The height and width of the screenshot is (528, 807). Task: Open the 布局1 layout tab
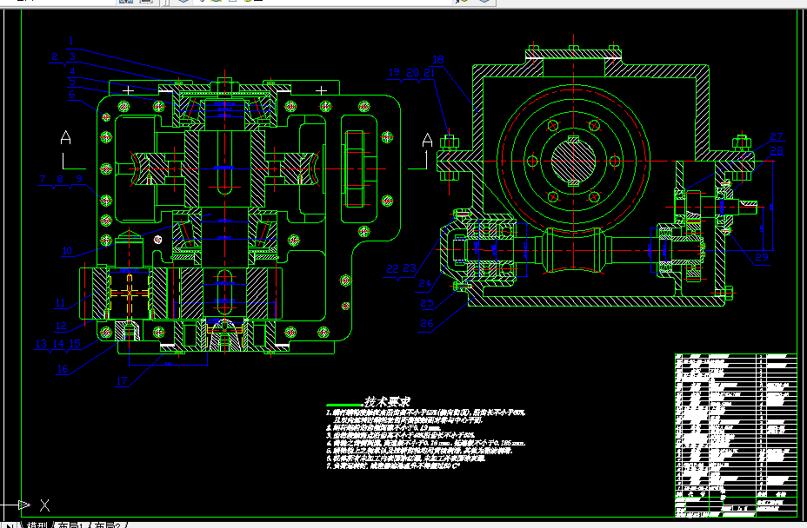pyautogui.click(x=70, y=525)
